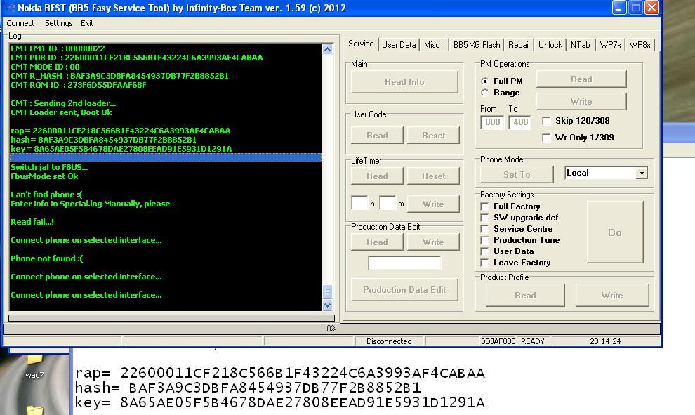Screen dimensions: 695x415
Task: Click Read in PM Operations
Action: click(x=581, y=79)
